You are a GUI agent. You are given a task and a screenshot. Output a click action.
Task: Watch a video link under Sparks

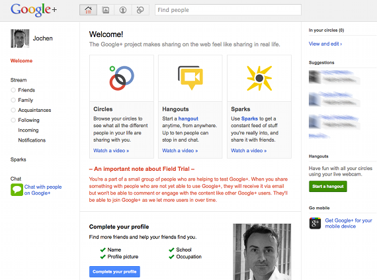point(249,150)
